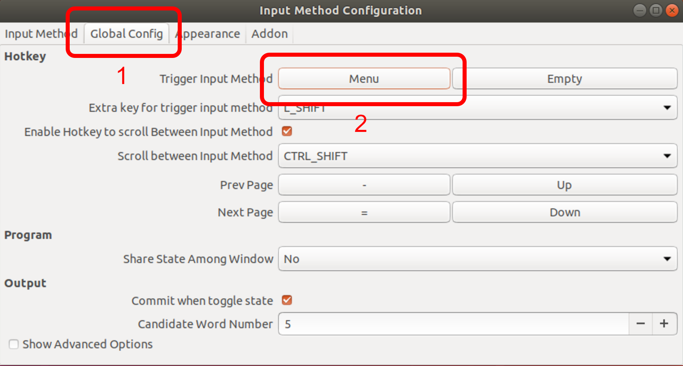Screen dimensions: 683x366
Task: Expand the extra trigger key dropdown
Action: pyautogui.click(x=477, y=107)
